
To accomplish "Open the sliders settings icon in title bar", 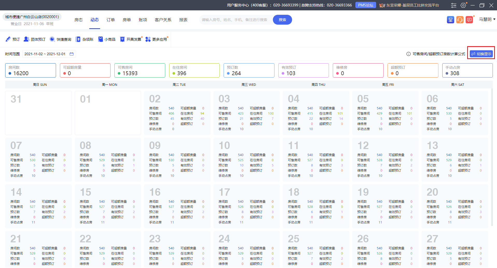I will pos(454,5).
